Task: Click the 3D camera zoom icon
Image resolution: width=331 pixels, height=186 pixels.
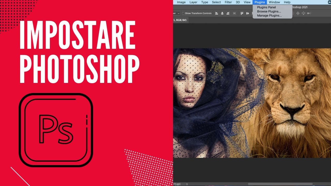Action: 309,13
